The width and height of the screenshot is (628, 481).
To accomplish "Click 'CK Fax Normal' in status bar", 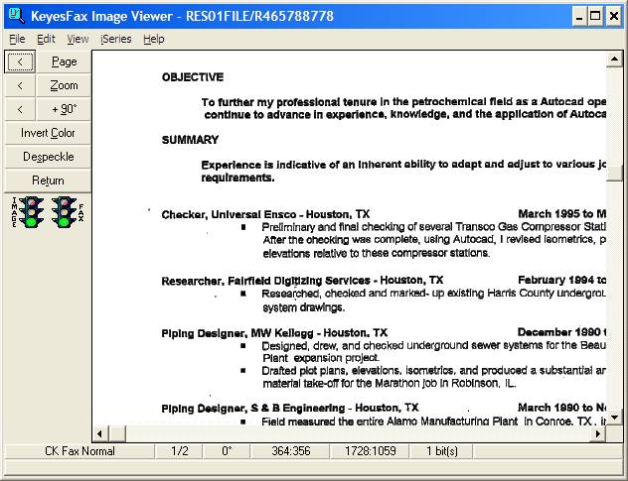I will 79,451.
